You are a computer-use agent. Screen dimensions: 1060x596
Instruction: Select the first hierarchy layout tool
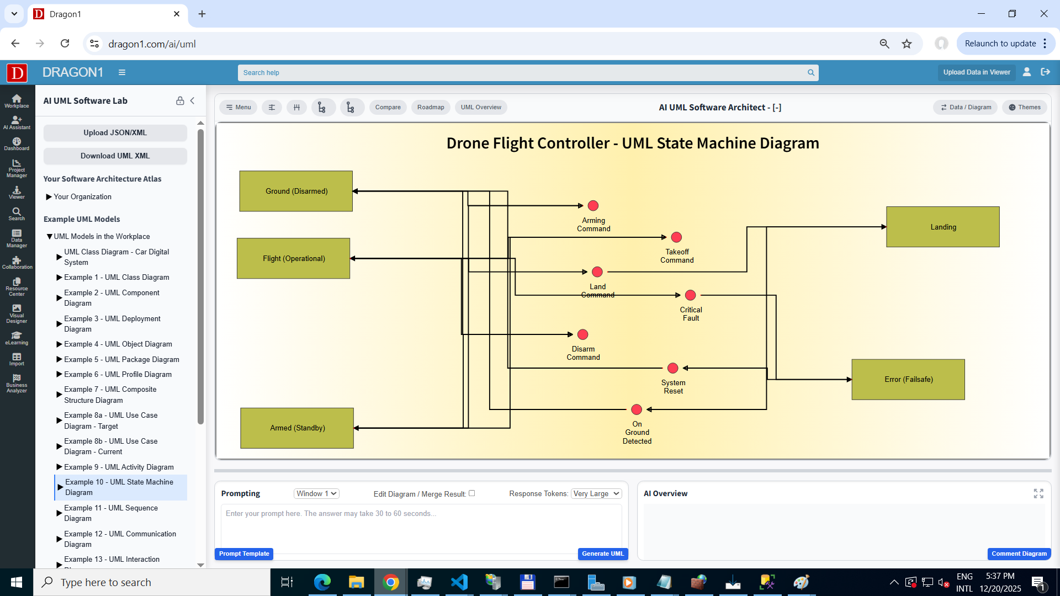pos(323,107)
